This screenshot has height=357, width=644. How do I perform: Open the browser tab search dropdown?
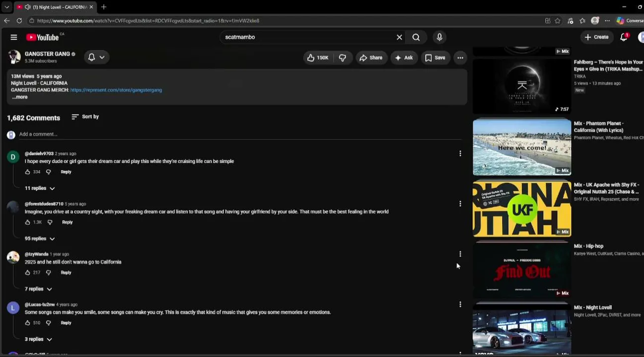click(6, 7)
